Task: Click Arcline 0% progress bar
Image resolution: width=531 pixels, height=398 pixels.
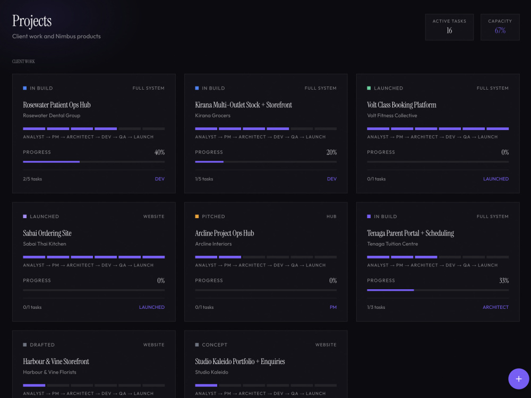Action: (x=266, y=290)
